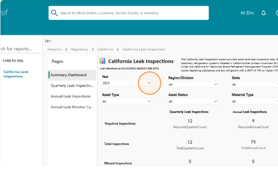This screenshot has width=278, height=171.
Task: Select California Leak Inspections in report list
Action: pos(16,74)
